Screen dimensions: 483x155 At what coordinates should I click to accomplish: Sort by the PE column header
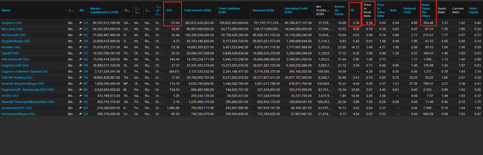(352, 11)
